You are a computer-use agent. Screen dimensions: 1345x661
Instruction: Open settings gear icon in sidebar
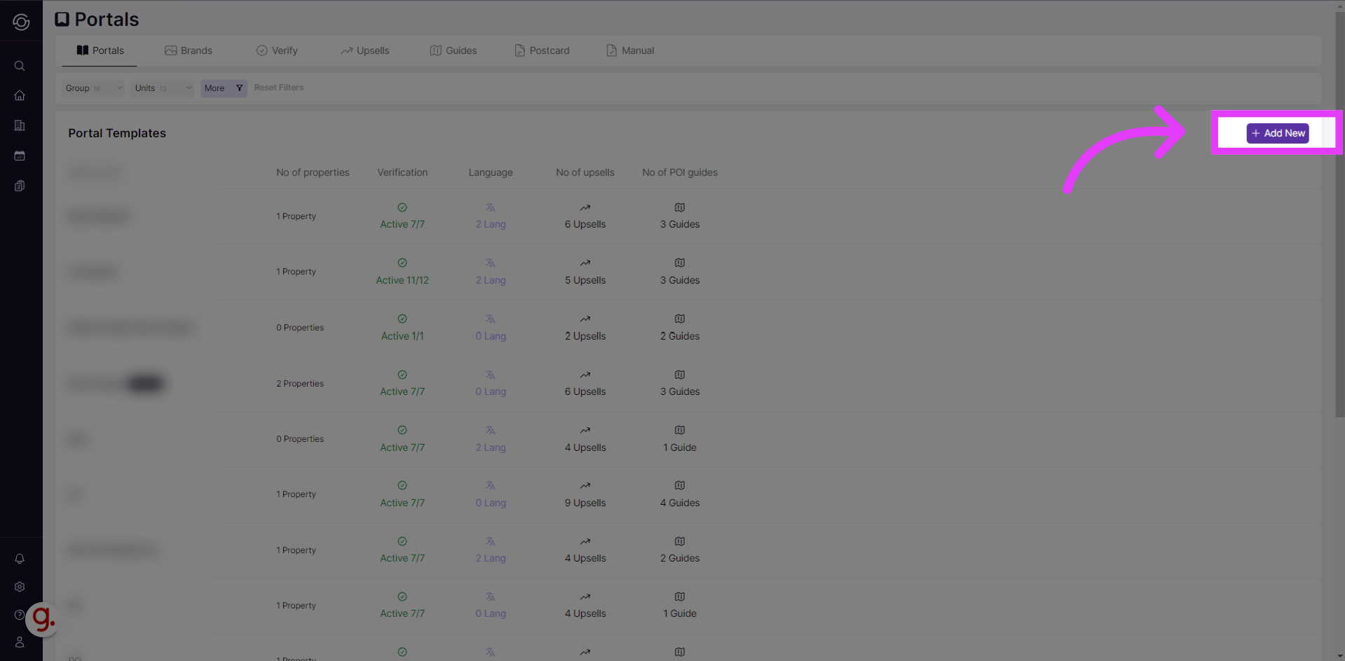coord(20,587)
